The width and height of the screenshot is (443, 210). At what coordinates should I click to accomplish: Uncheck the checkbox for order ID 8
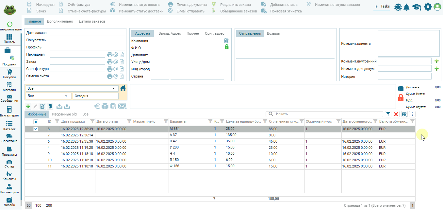[x=36, y=129]
